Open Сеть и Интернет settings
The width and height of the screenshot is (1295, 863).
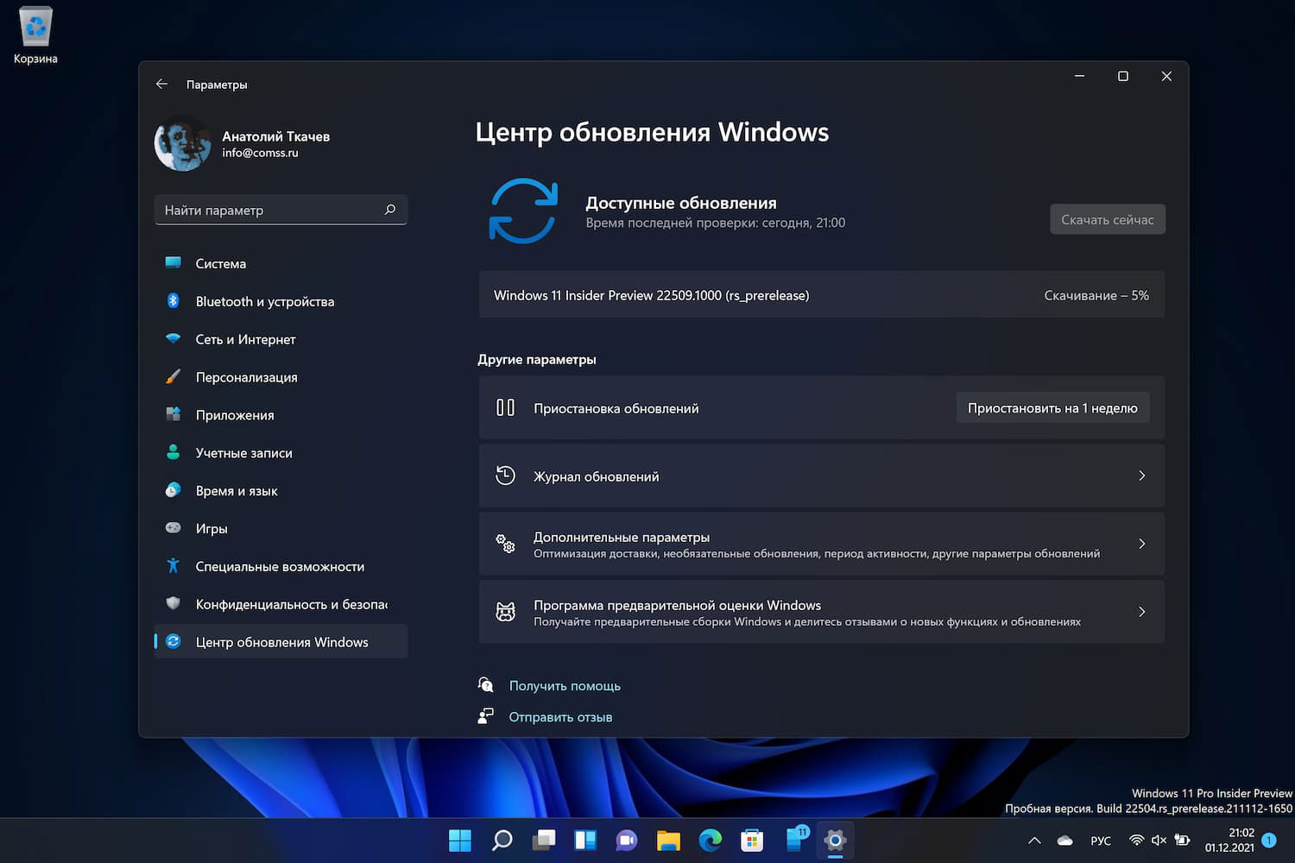[244, 339]
